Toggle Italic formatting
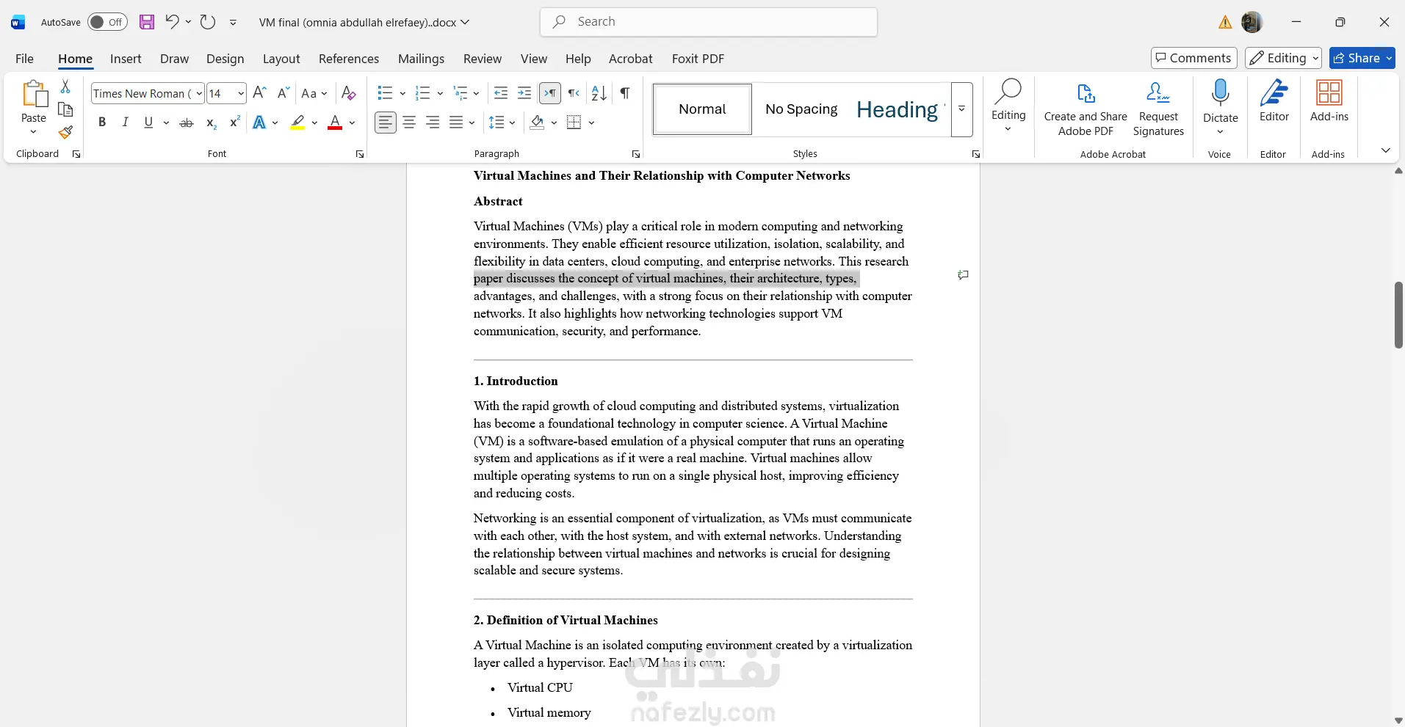The width and height of the screenshot is (1405, 727). [x=126, y=123]
